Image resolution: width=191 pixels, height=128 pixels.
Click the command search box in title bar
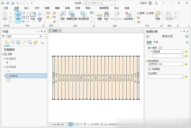99,3
